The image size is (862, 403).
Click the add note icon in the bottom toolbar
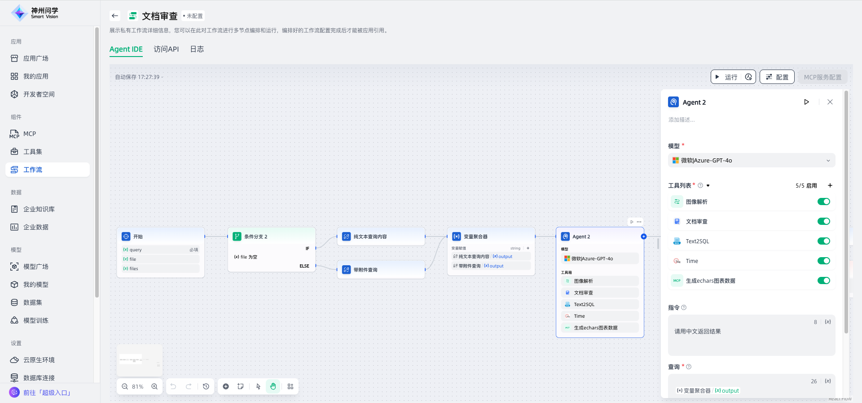pyautogui.click(x=241, y=386)
